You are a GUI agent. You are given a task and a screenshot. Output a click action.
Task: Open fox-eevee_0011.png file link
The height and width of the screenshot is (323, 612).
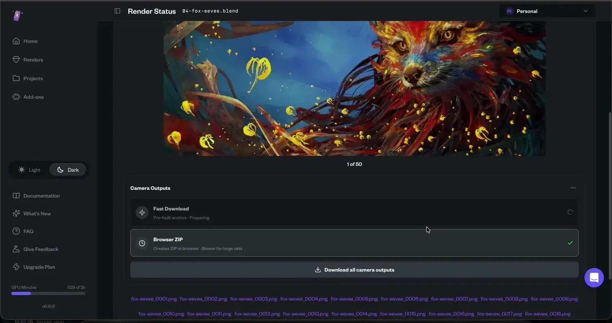(x=209, y=314)
